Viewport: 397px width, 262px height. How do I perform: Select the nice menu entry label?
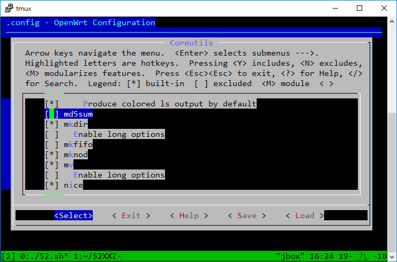[x=73, y=185]
